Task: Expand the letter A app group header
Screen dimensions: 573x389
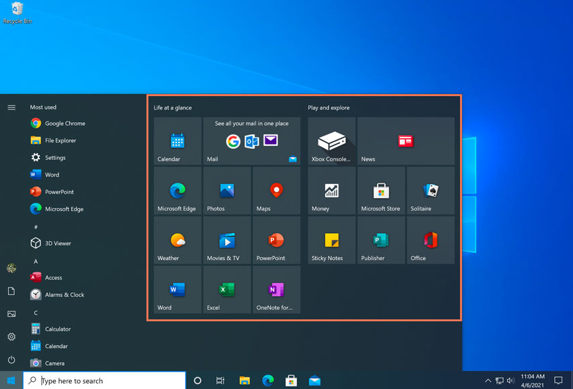Action: (x=35, y=261)
